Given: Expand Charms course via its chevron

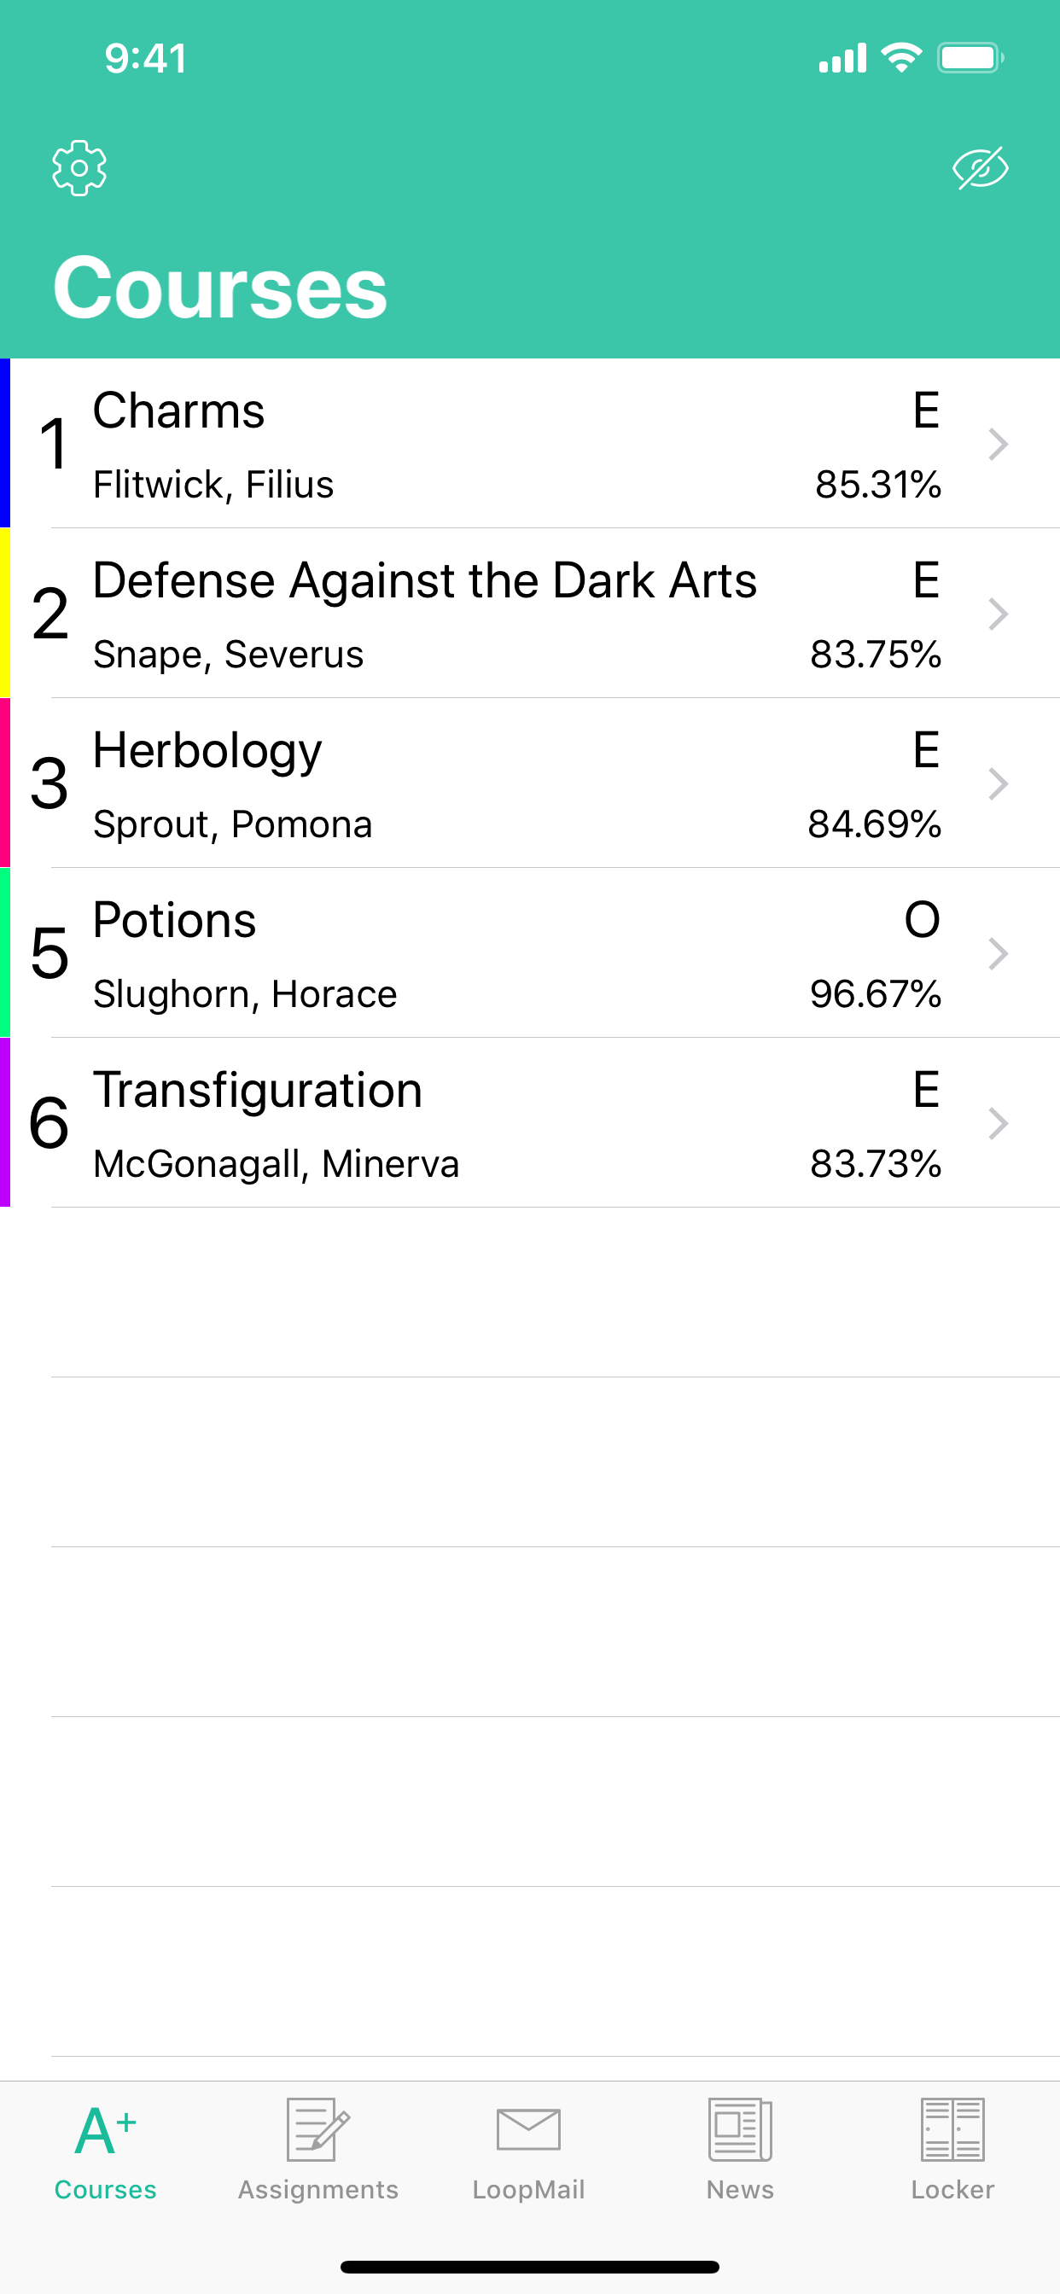Looking at the screenshot, I should [x=999, y=444].
